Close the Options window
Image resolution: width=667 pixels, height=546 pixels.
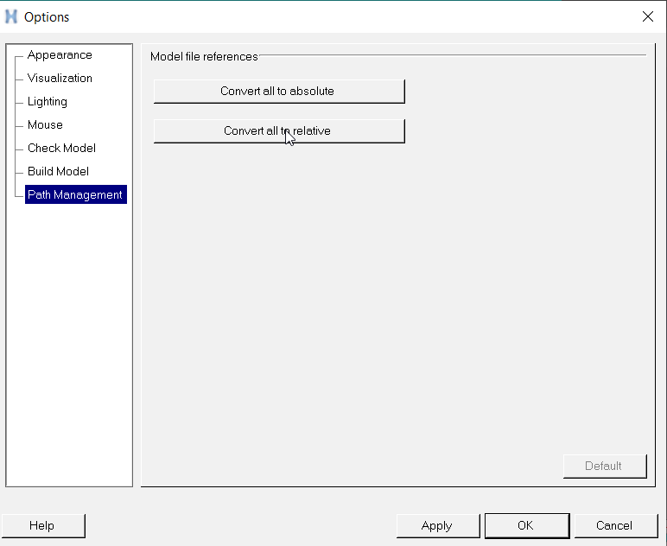coord(647,16)
